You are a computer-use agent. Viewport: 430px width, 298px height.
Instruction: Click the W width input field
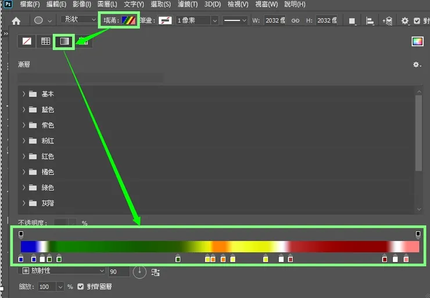275,20
